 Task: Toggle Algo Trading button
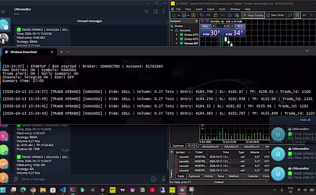coord(253,15)
